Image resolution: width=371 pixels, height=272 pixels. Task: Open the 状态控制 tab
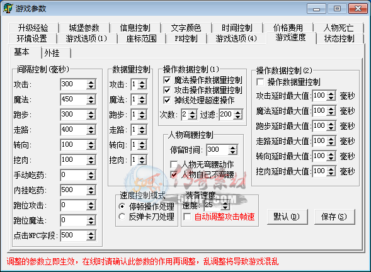(340, 38)
